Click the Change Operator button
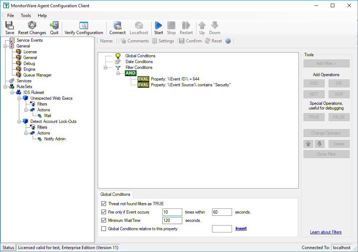This screenshot has height=252, width=358. (x=326, y=133)
